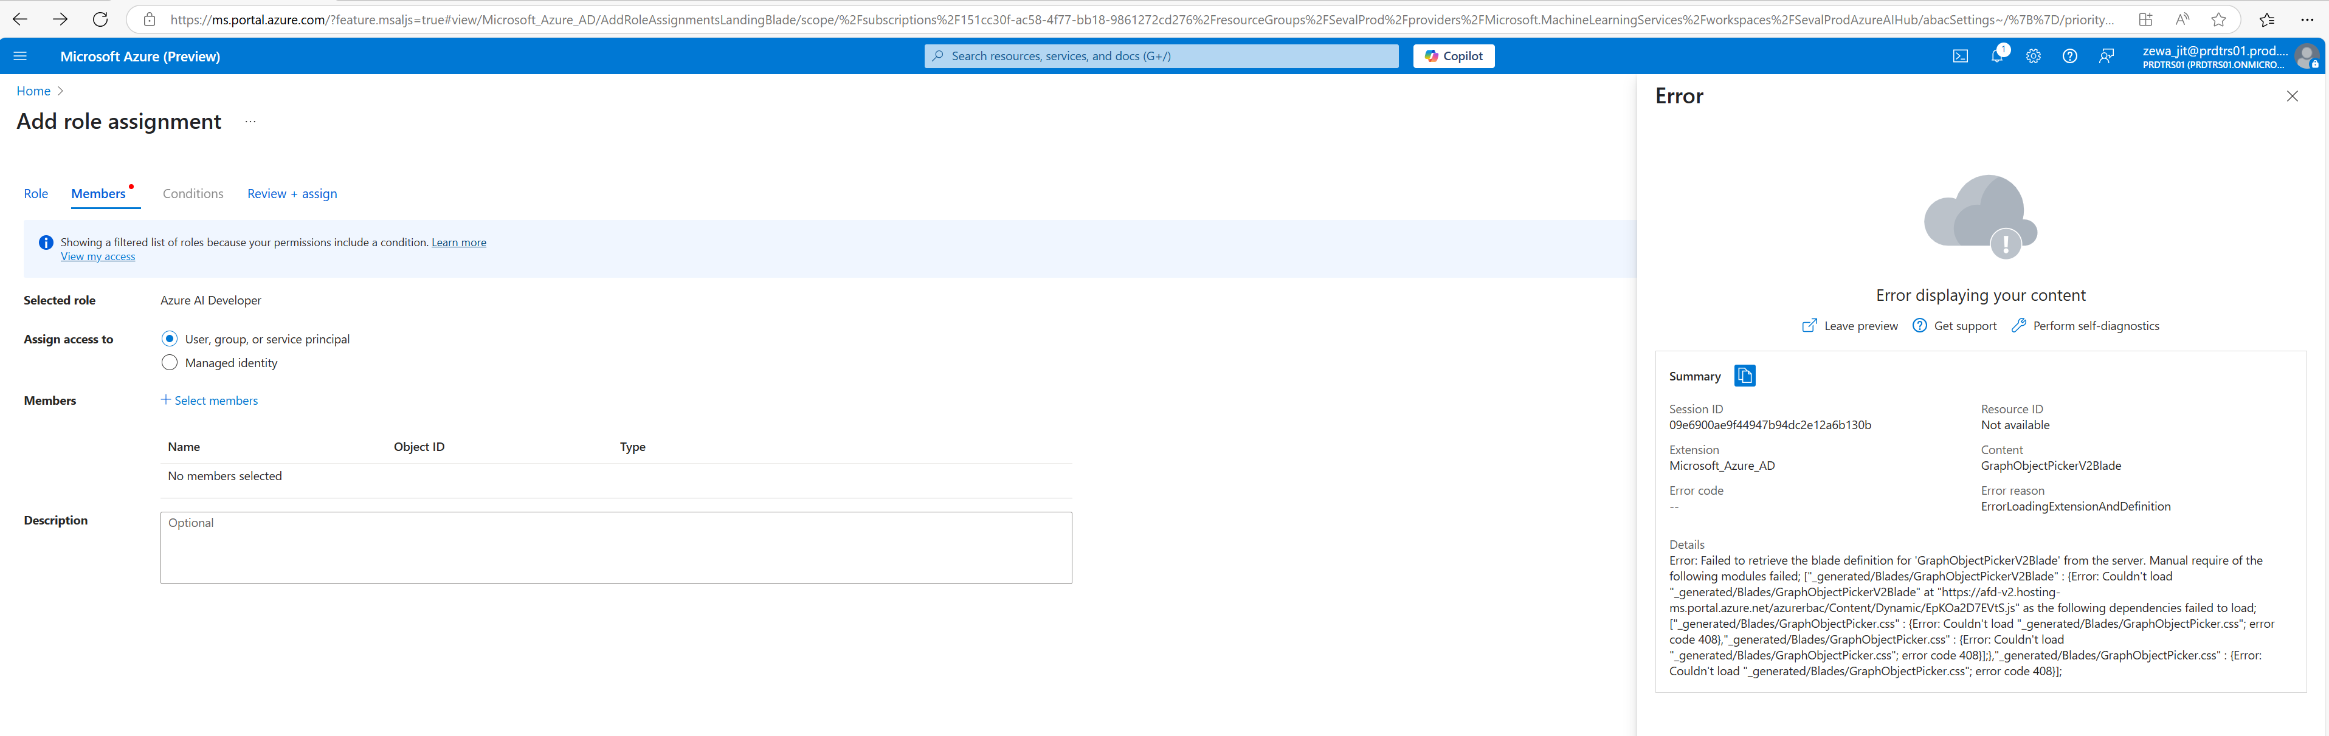Launch Cloud Shell from the header
The height and width of the screenshot is (736, 2329).
tap(1960, 56)
